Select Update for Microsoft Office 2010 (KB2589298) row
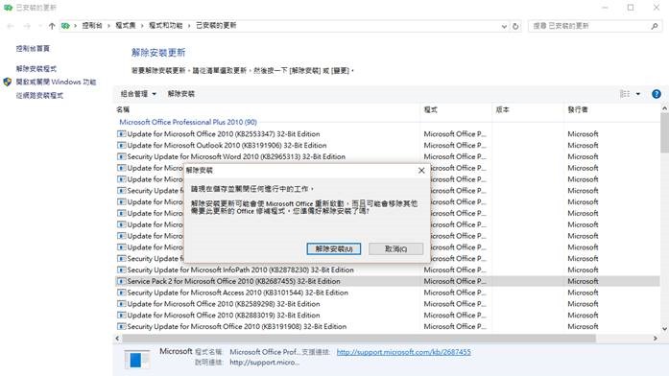Image resolution: width=669 pixels, height=376 pixels. 388,304
